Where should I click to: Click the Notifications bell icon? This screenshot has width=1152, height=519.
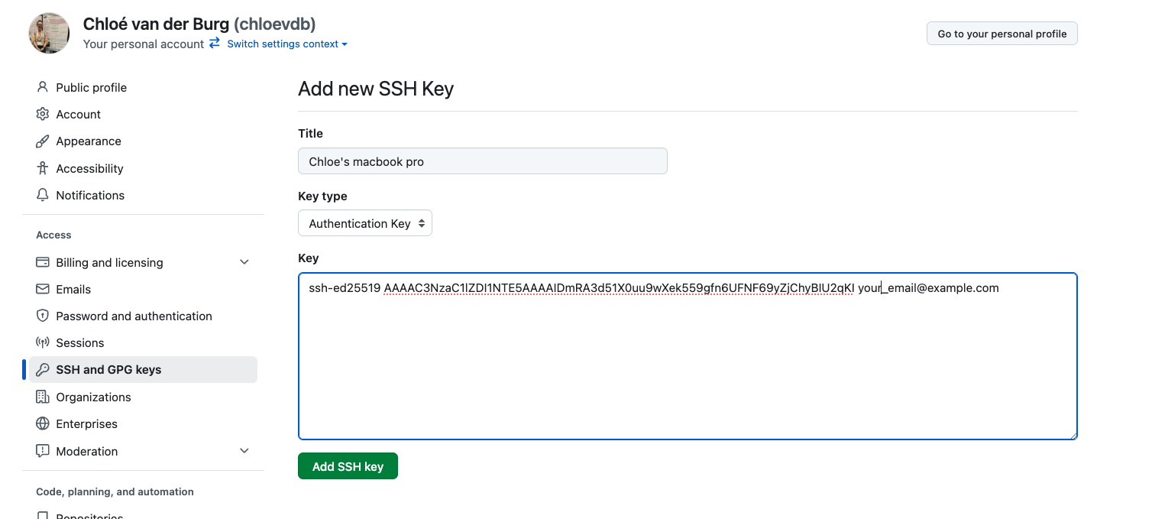pos(43,195)
